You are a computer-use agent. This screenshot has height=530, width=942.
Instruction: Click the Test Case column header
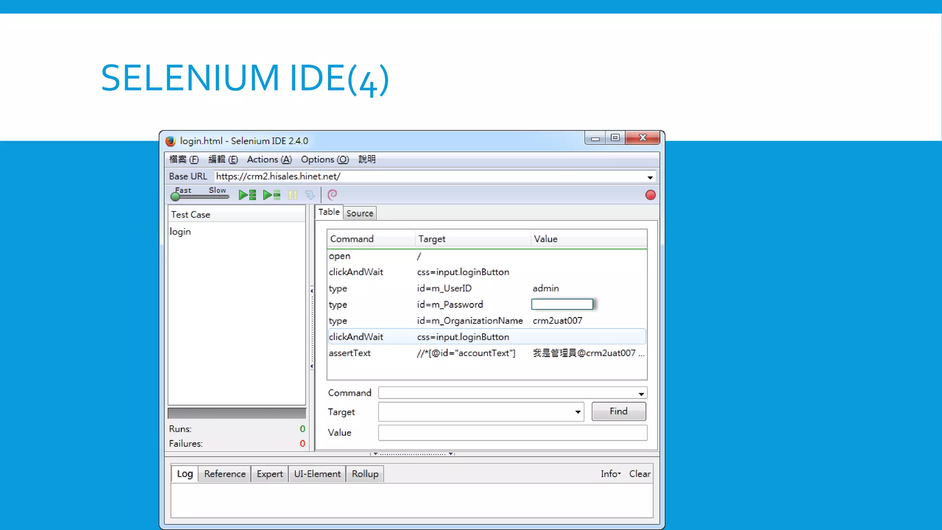pyautogui.click(x=236, y=215)
